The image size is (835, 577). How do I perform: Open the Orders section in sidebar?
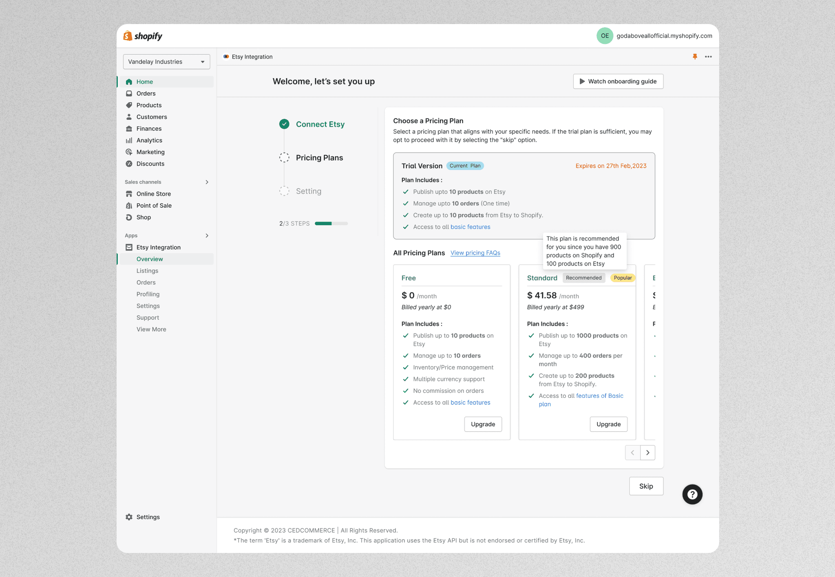(x=146, y=93)
